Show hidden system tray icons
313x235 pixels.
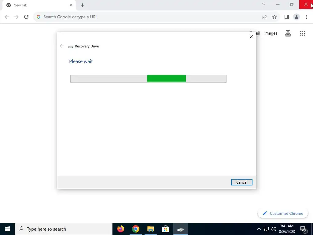(x=259, y=229)
